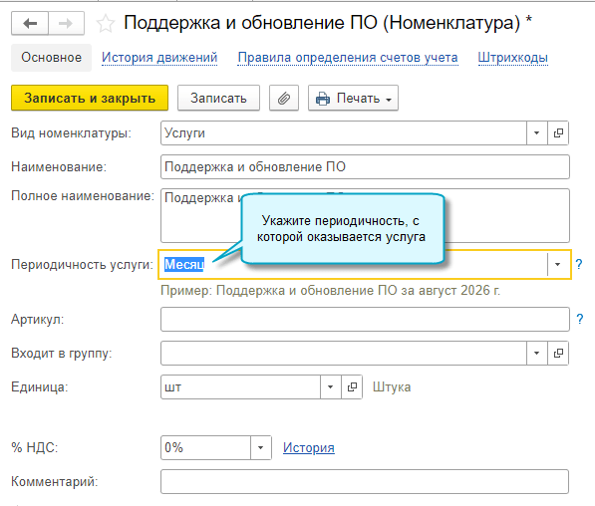Click the forward arrow navigation button

(66, 24)
